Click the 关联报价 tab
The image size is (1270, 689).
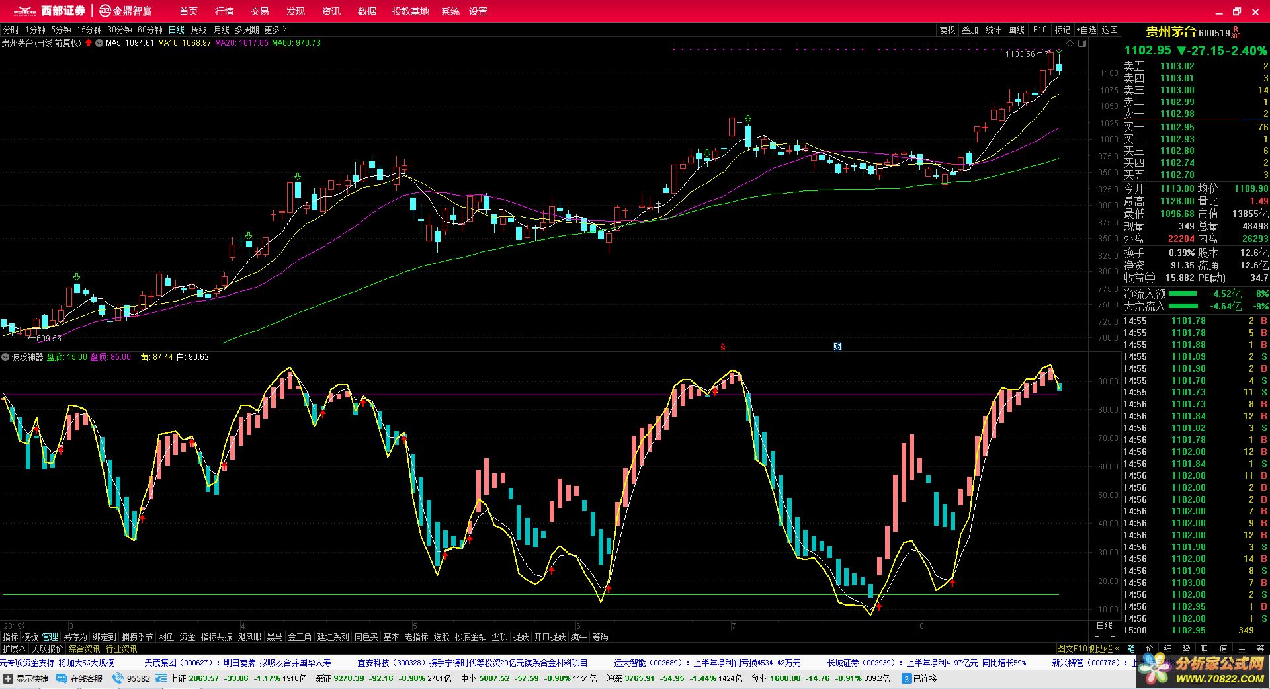(x=48, y=649)
